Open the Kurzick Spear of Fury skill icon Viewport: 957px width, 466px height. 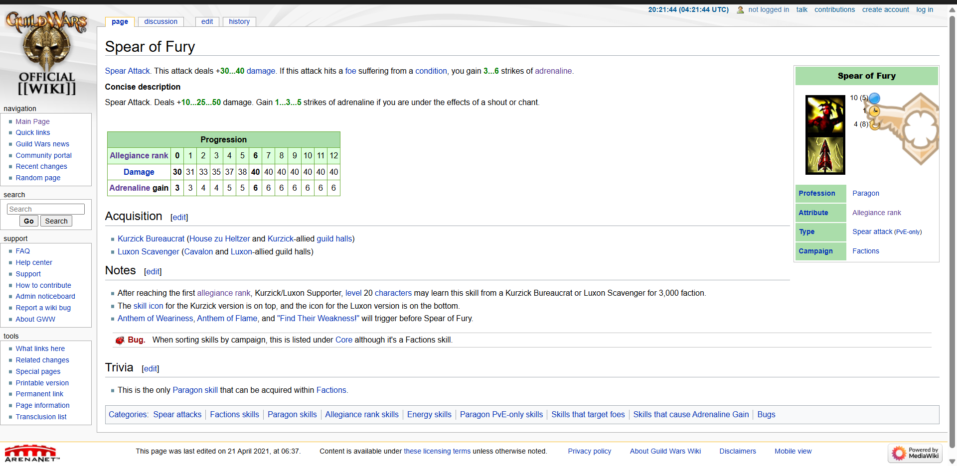click(825, 115)
